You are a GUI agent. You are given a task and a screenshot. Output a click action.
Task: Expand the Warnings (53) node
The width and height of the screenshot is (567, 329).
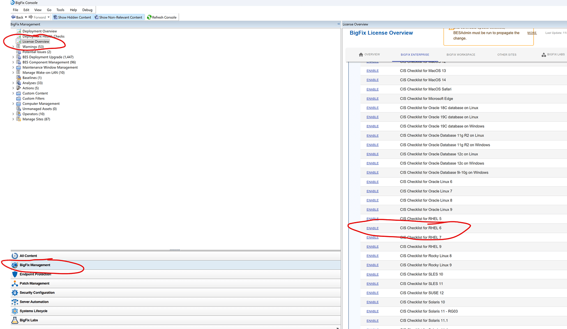(13, 47)
